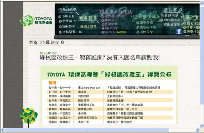The image size is (204, 133).
Task: Click the 得獎公布 banner title
Action: 109,75
